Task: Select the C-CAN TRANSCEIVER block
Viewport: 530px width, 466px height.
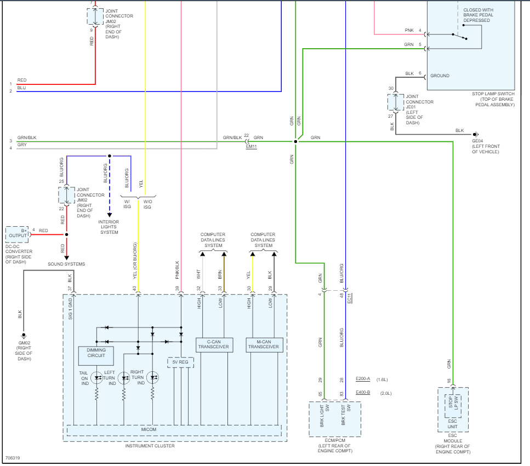Action: pyautogui.click(x=214, y=345)
